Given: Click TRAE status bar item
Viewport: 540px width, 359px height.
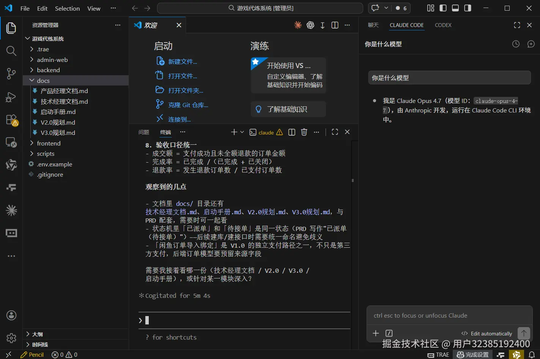Looking at the screenshot, I should tap(438, 354).
